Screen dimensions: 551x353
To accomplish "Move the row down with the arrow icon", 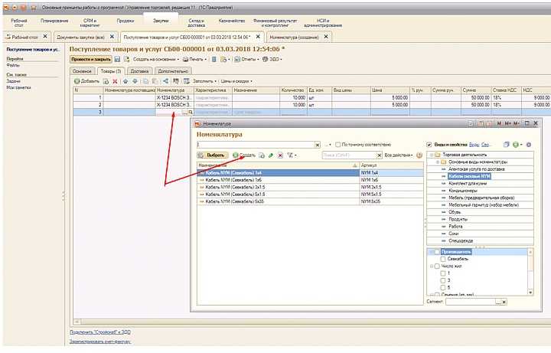I will click(135, 81).
